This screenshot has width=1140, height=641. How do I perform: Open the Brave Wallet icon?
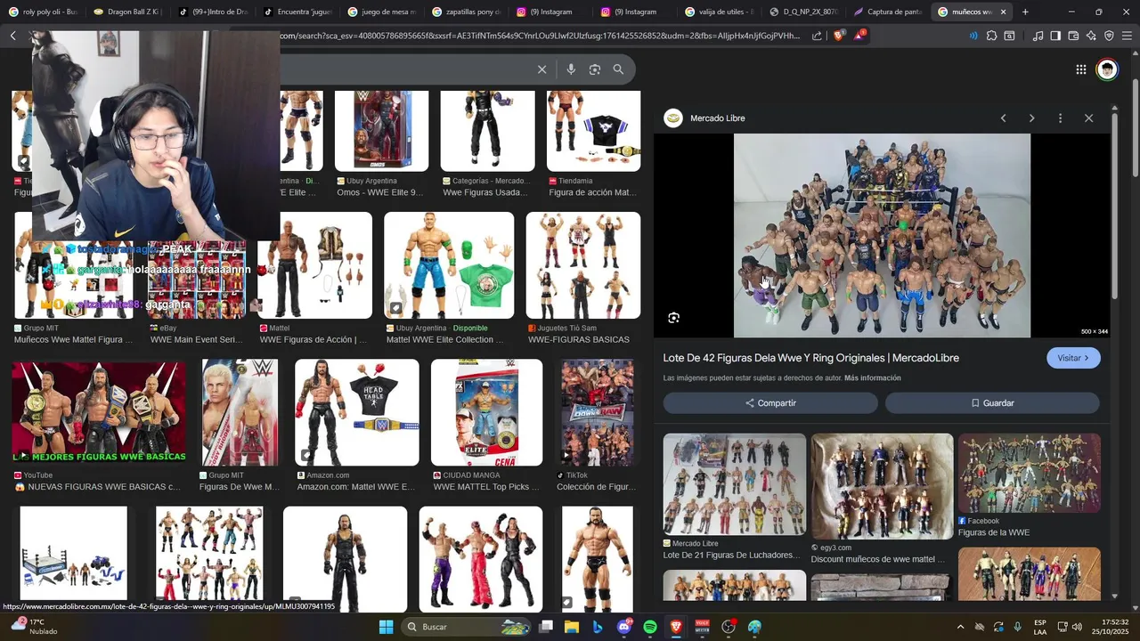coord(1073,36)
